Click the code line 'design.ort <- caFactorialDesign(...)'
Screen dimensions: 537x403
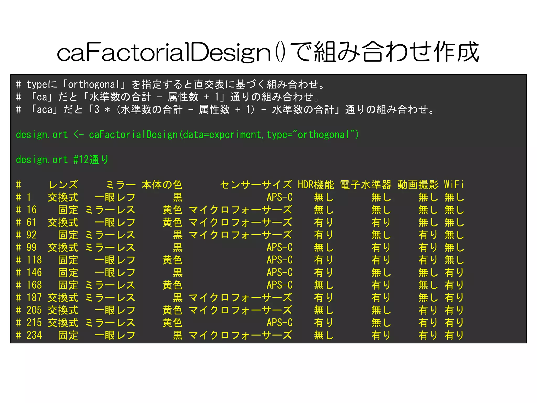pos(187,135)
